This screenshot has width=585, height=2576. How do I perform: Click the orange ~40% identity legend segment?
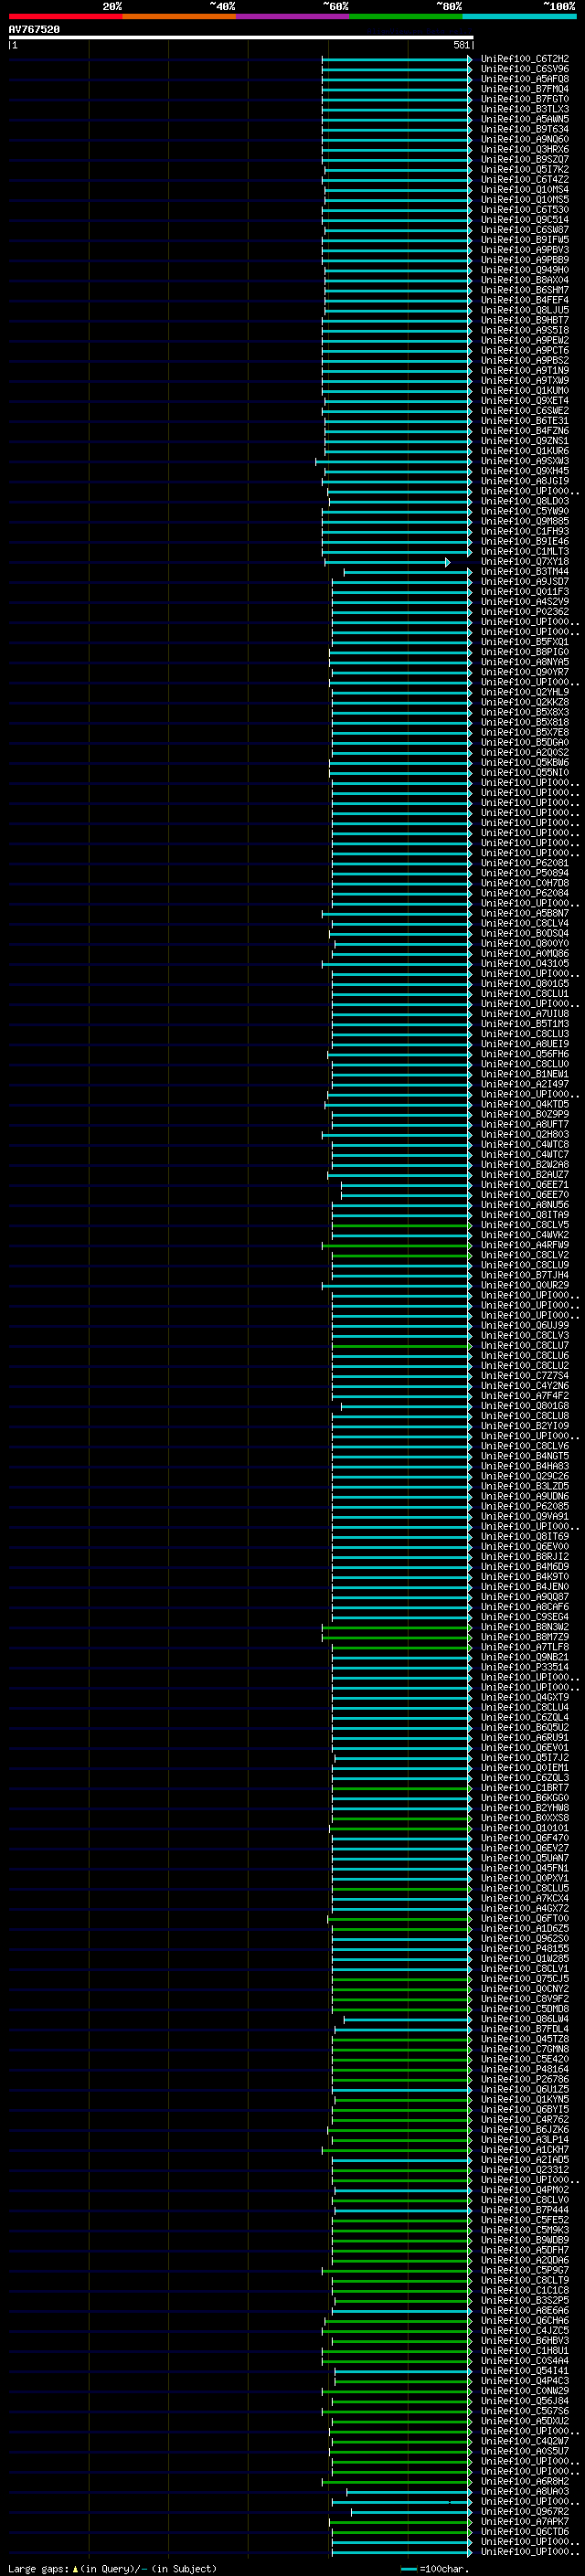point(179,16)
